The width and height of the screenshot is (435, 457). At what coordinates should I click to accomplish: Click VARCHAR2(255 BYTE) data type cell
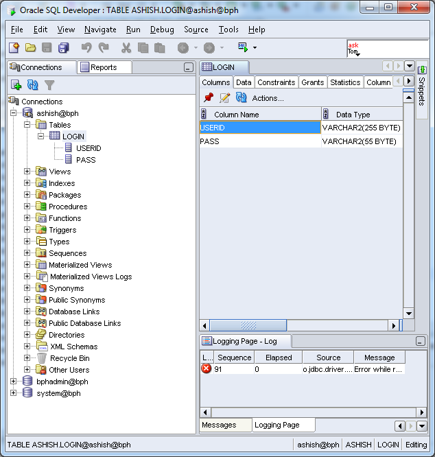click(x=362, y=128)
